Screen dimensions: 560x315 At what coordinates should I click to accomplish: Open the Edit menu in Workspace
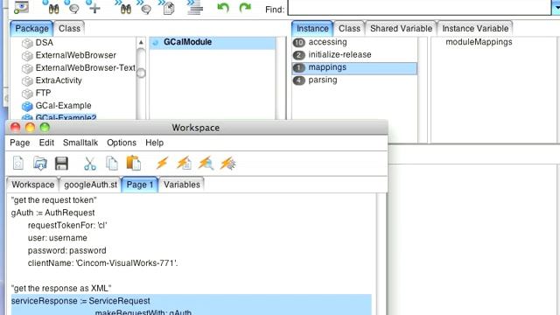(x=46, y=143)
